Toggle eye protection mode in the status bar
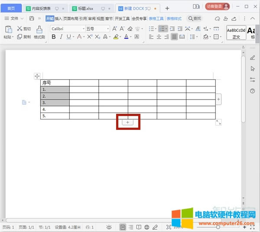The height and width of the screenshot is (232, 260). pos(110,227)
